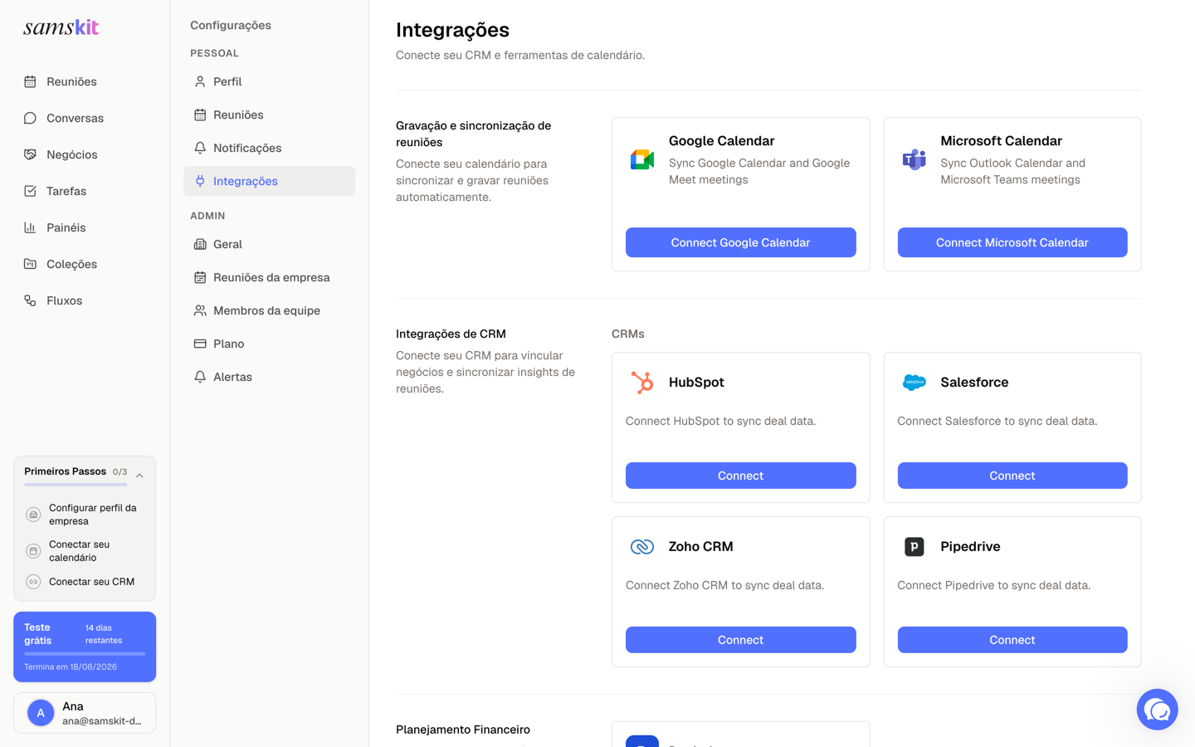Click the Zoho CRM logo icon
Screen dimensions: 1195x747
[x=642, y=546]
